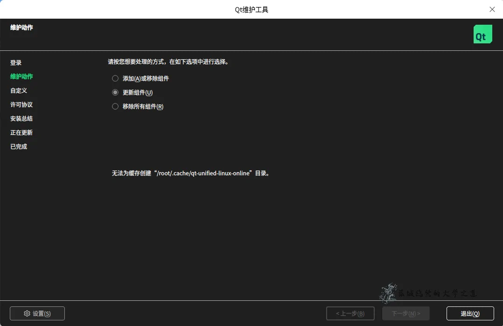Open the 自定义 step in sidebar

pyautogui.click(x=19, y=90)
